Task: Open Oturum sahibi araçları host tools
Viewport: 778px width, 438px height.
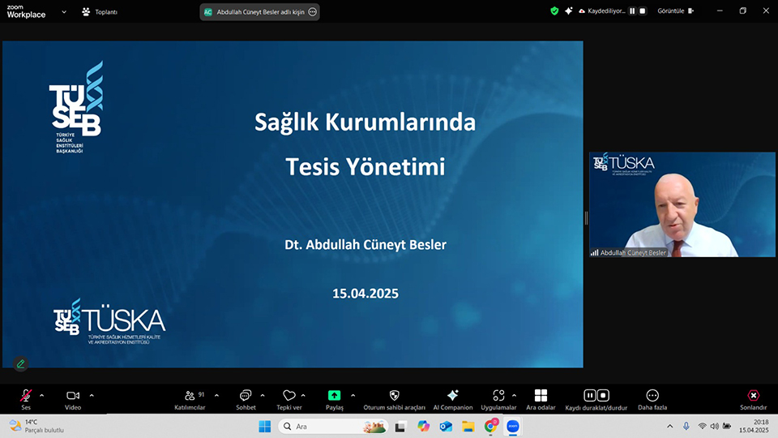Action: [x=395, y=396]
